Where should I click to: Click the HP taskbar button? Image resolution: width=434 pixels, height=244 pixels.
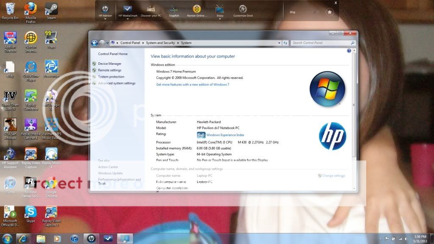92,238
